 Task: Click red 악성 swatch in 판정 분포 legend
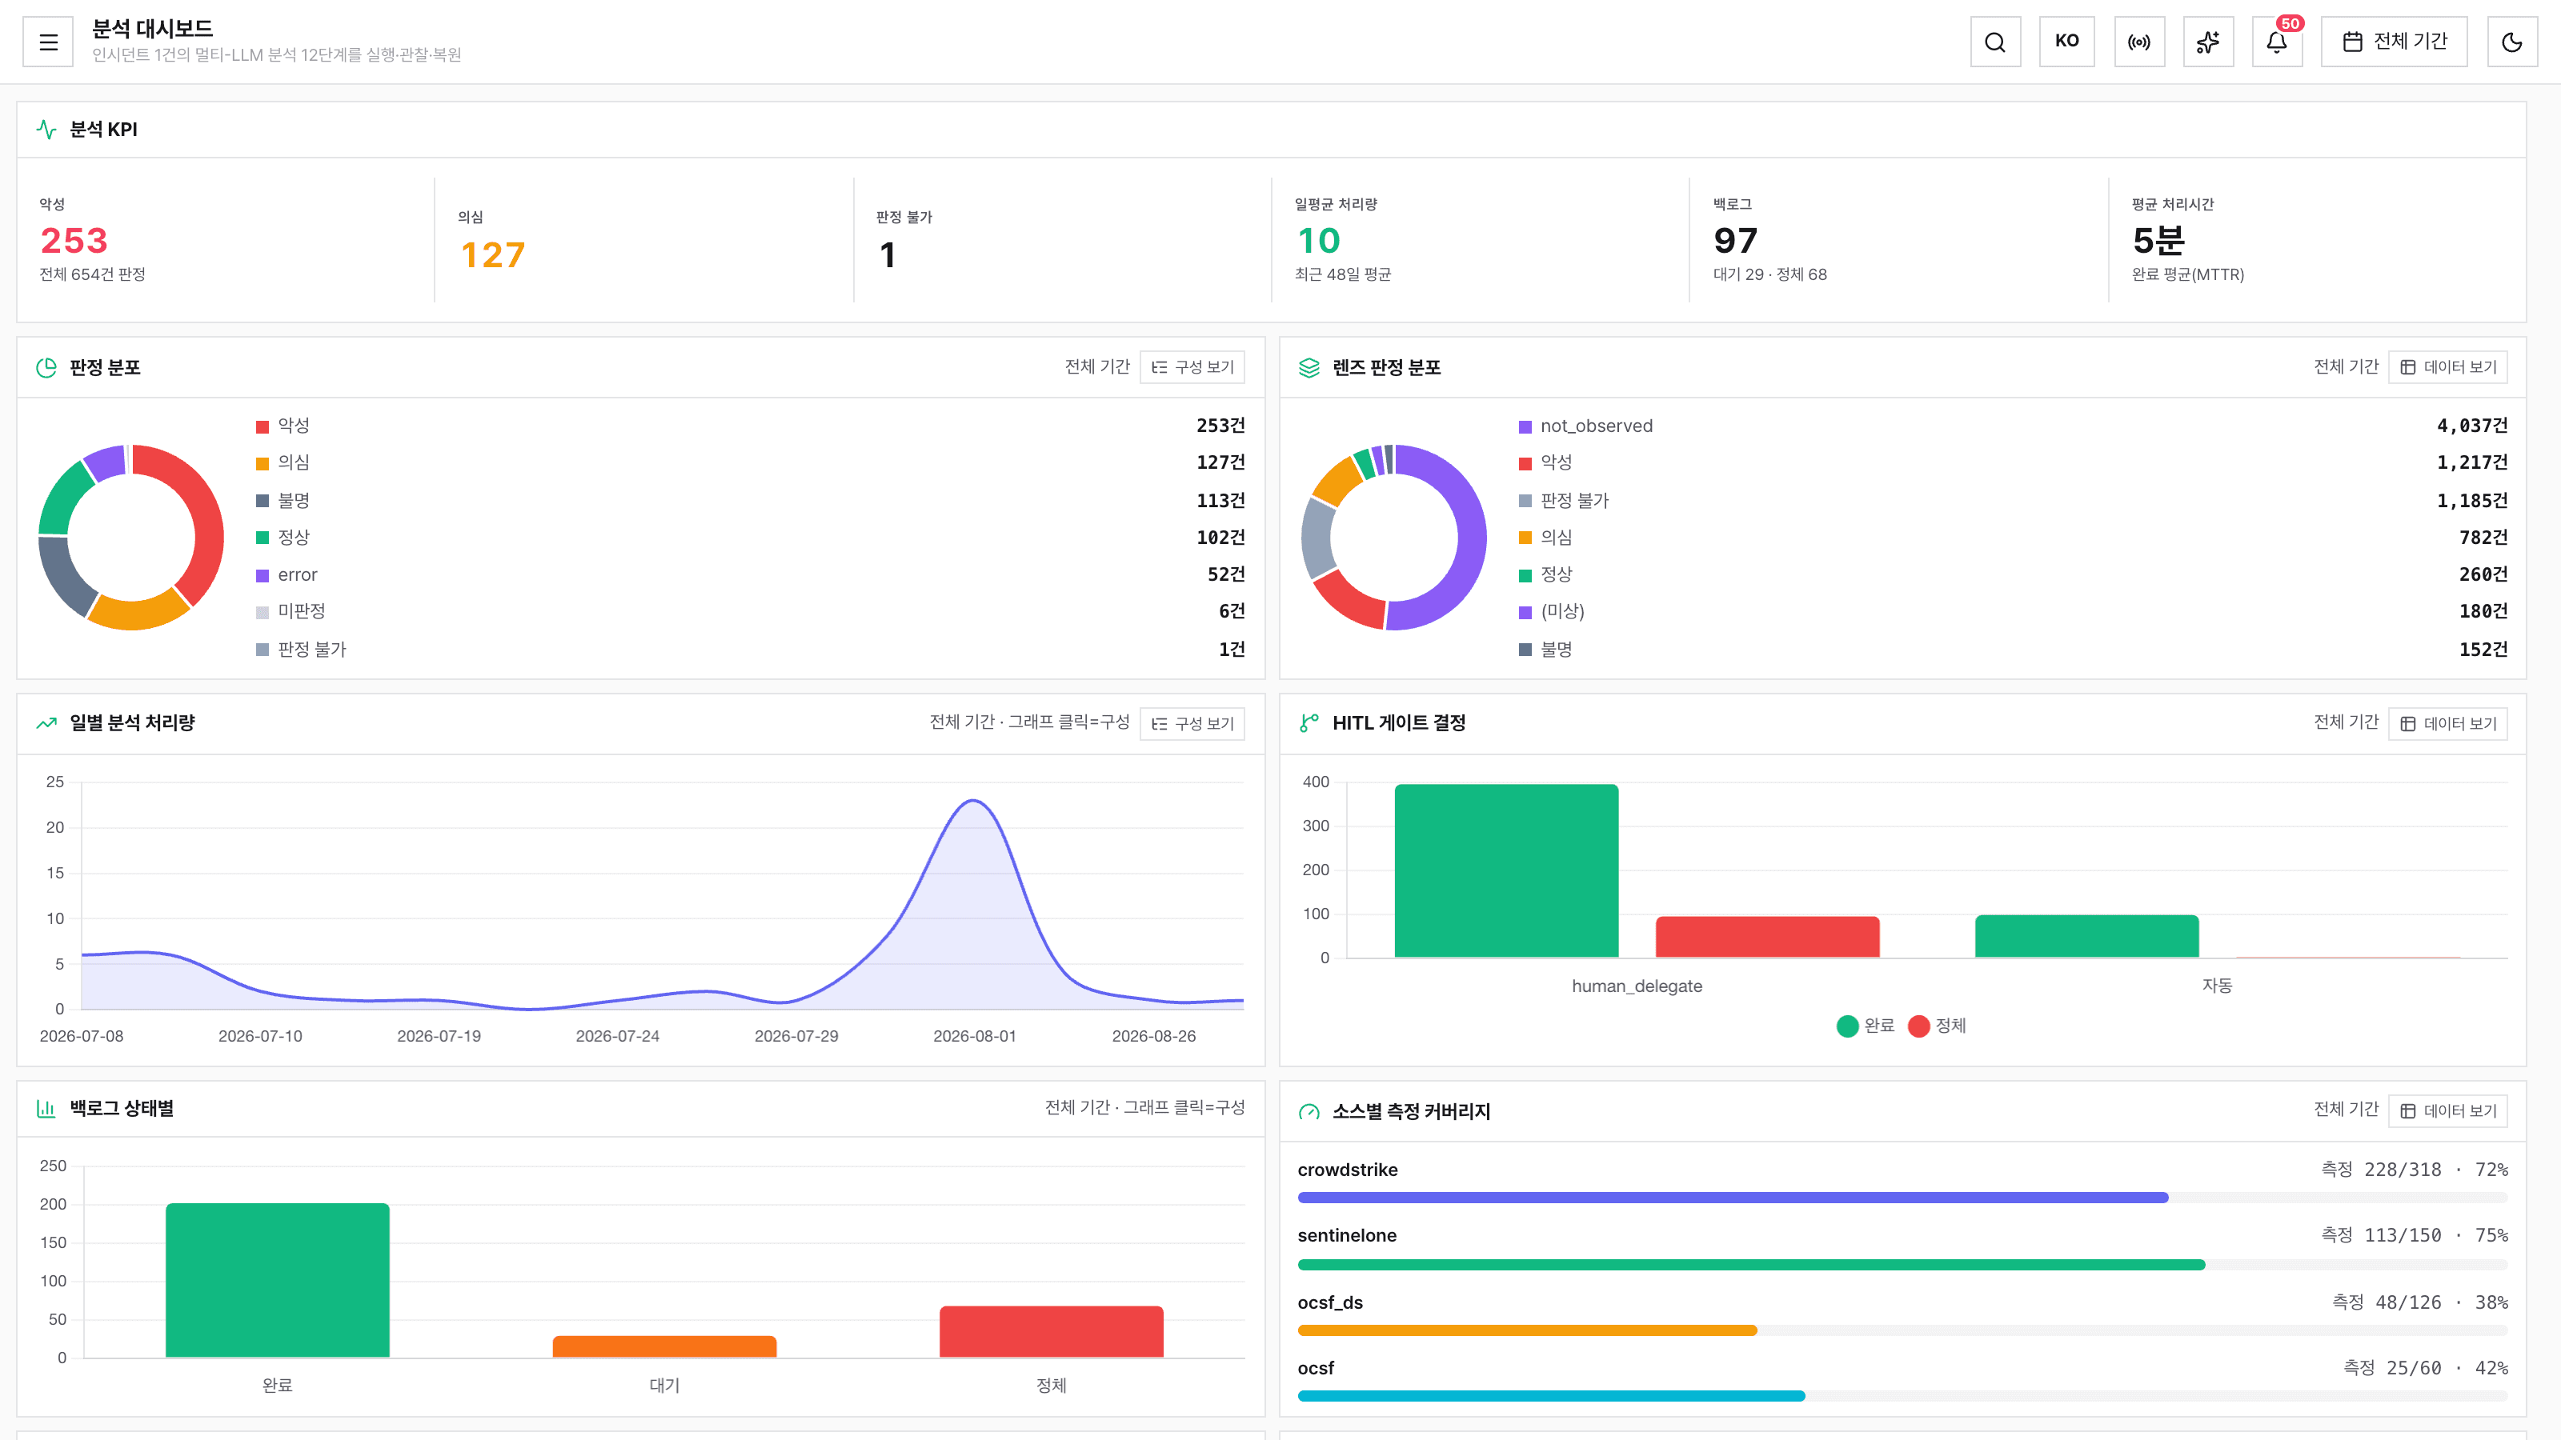pyautogui.click(x=263, y=426)
